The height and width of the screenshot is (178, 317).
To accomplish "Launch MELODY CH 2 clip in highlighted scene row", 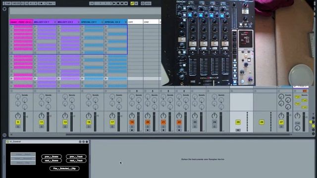I will pos(59,79).
